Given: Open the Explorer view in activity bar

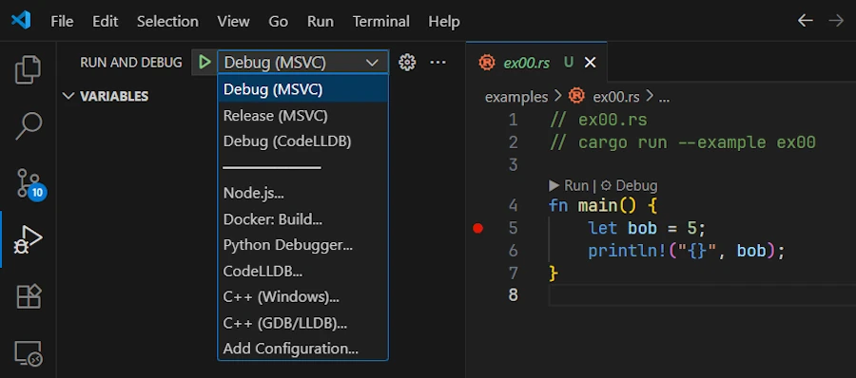Looking at the screenshot, I should (28, 70).
